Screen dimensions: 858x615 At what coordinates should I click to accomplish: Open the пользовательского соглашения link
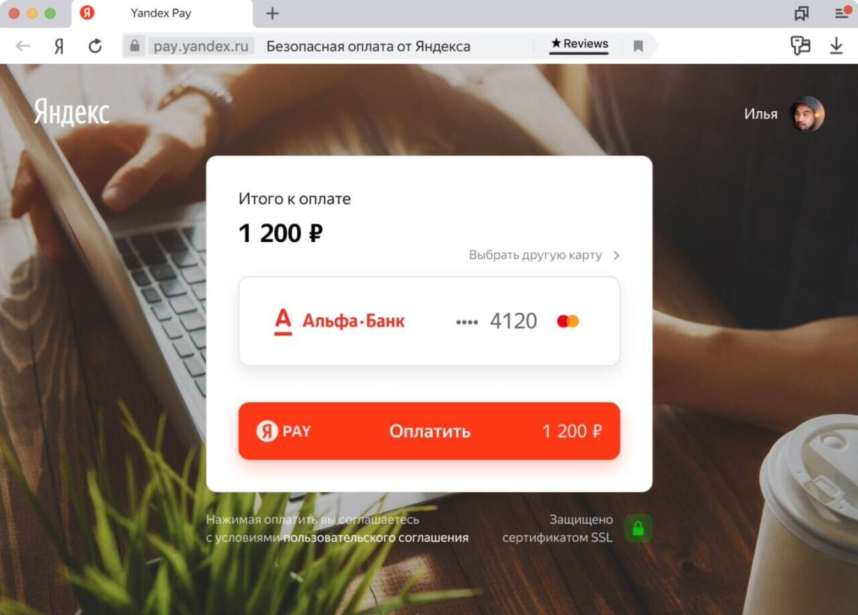point(376,538)
